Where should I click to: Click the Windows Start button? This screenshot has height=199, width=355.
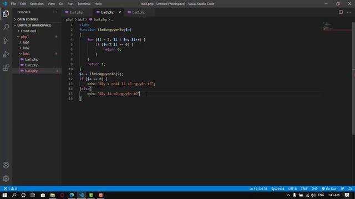(4, 195)
